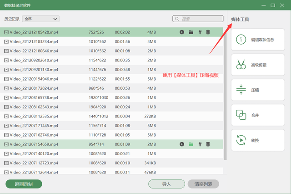Click the 1440*1012 resolution cell
Viewport: 291px width, 194px height.
point(98,116)
